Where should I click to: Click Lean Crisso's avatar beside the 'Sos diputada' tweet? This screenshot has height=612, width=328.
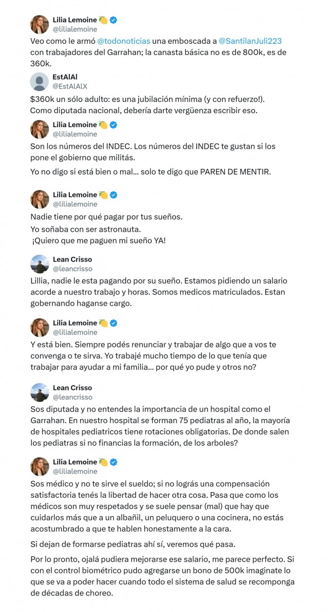[40, 392]
